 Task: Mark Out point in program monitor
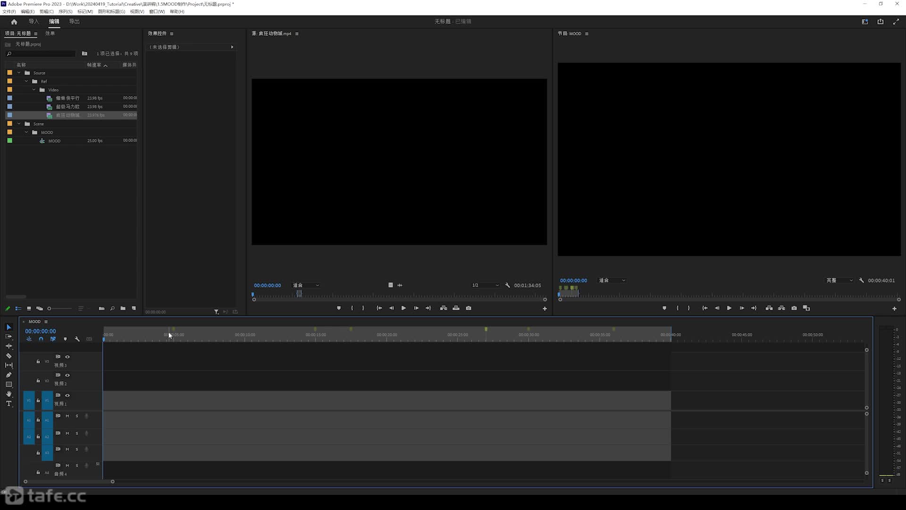[x=689, y=308]
